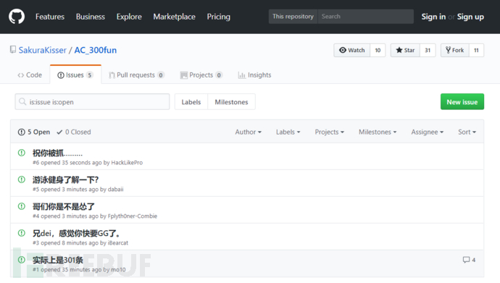The image size is (500, 283).
Task: Switch to the Code tab
Action: 30,75
